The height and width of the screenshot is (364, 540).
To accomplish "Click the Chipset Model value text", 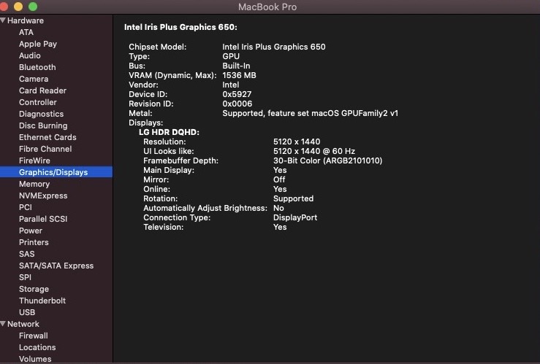I will pos(274,47).
